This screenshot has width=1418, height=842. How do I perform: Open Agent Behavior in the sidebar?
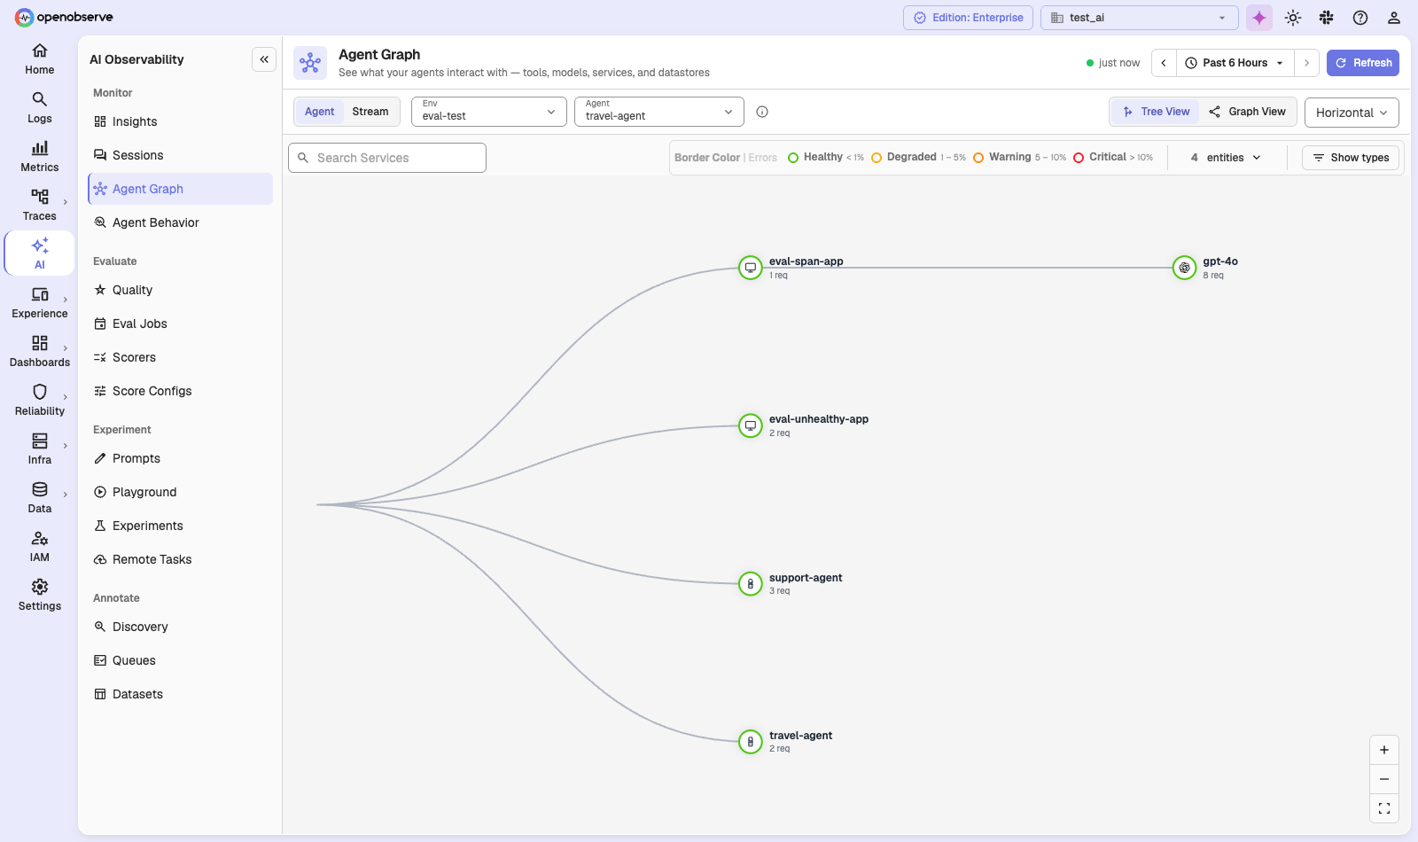pyautogui.click(x=180, y=222)
